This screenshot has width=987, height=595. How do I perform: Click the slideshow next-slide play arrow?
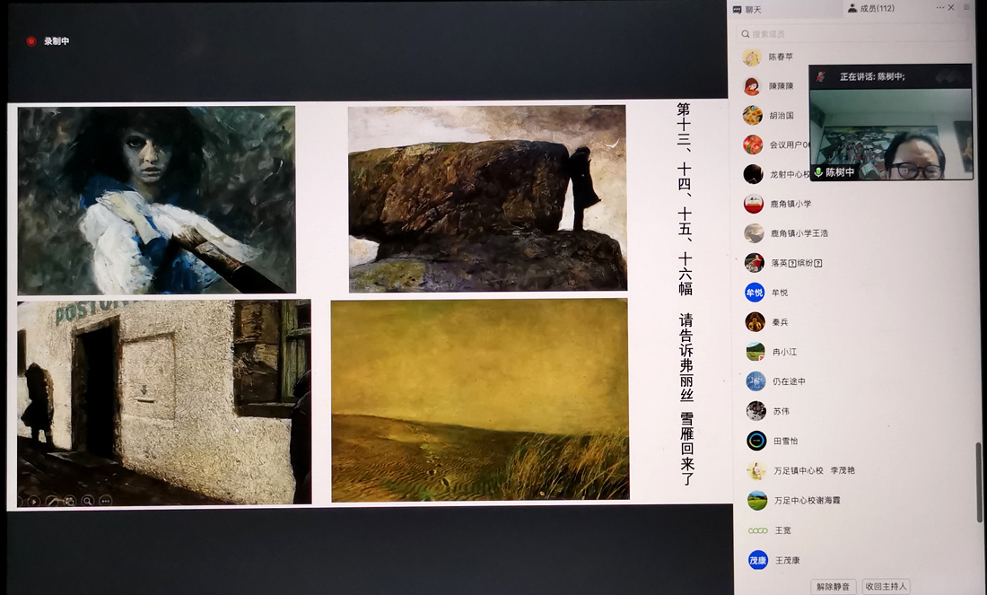click(34, 501)
